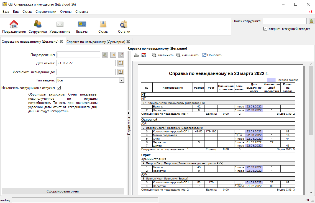Collapse the Параметры side panel arrow
Image resolution: width=315 pixels, height=203 pixels.
pos(128,113)
